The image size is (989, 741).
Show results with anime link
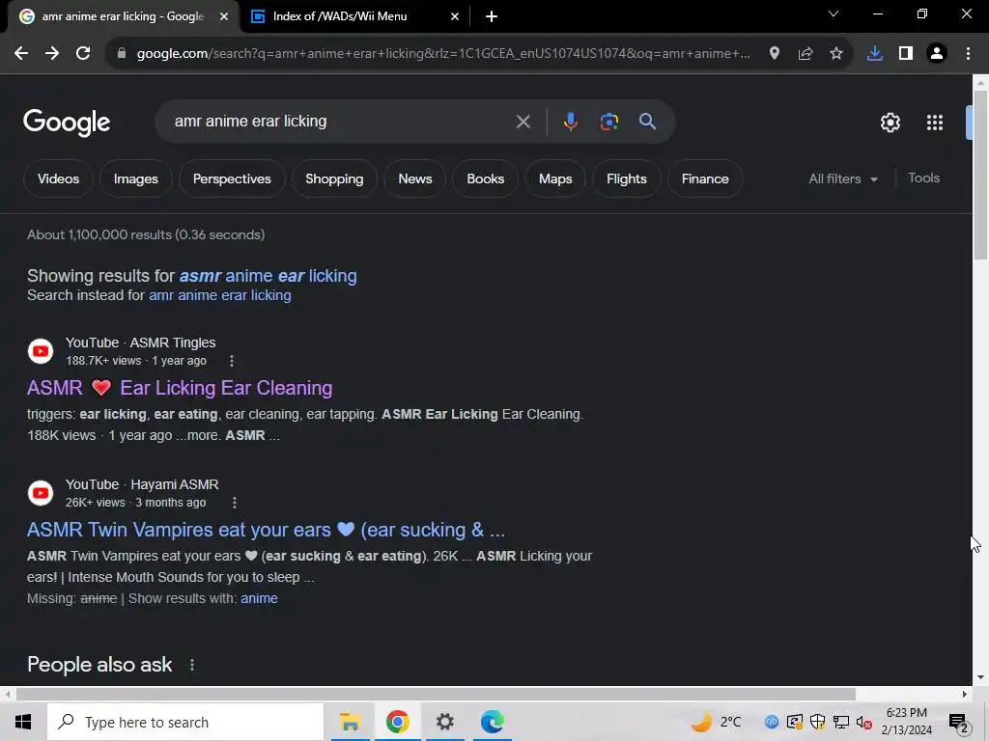point(259,598)
